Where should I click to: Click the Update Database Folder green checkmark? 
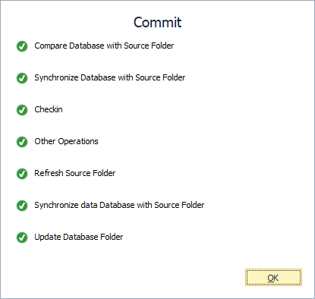pos(22,238)
